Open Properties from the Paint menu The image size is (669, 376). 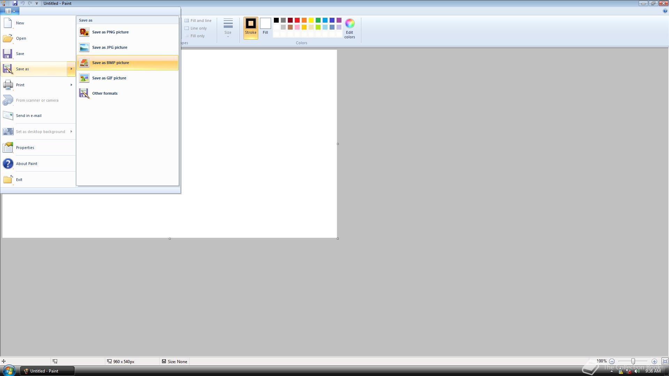pos(38,148)
